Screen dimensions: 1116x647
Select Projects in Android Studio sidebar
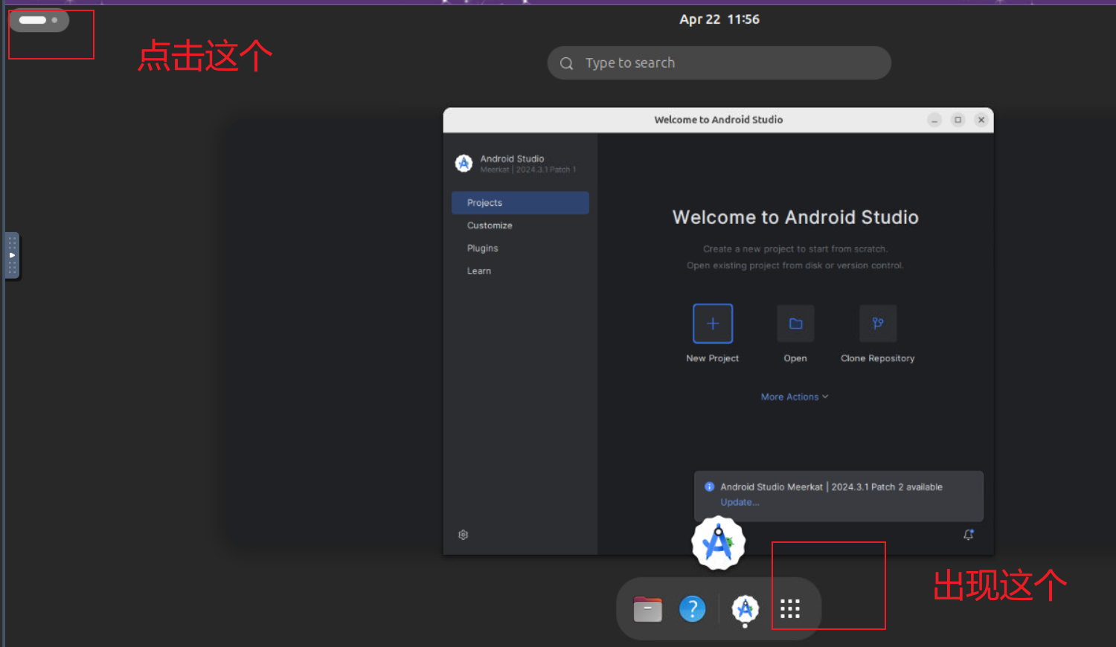pyautogui.click(x=520, y=203)
